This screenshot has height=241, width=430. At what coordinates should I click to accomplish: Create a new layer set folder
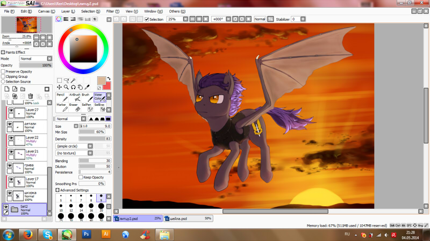[23, 89]
